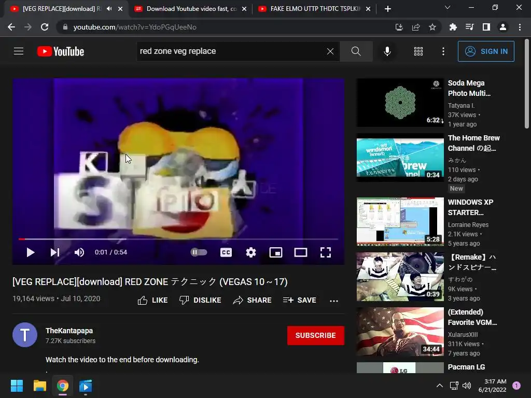Open WINDOWS XP STARTER video thumbnail
The width and height of the screenshot is (531, 398).
tap(400, 222)
